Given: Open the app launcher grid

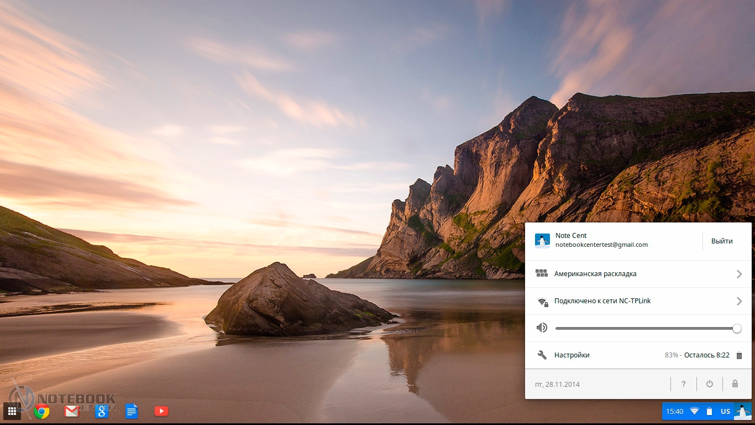Looking at the screenshot, I should pos(12,411).
